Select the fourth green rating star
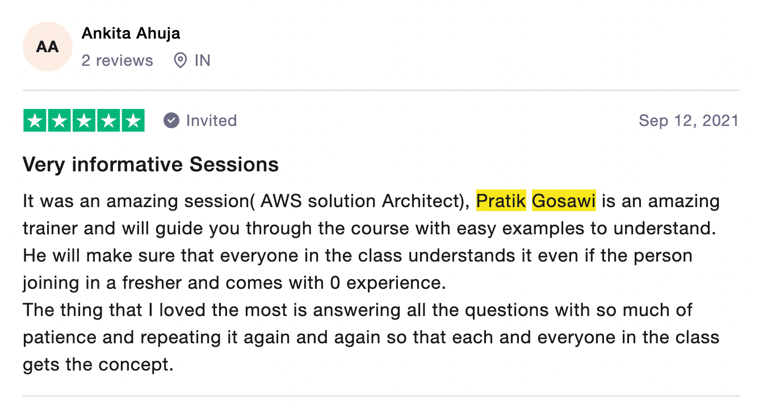Image resolution: width=763 pixels, height=404 pixels. tap(108, 120)
